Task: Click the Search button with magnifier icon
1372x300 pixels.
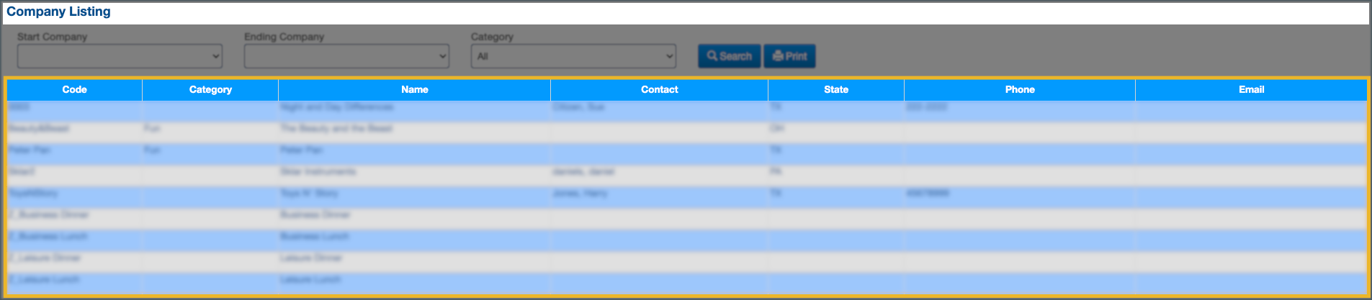Action: click(729, 56)
